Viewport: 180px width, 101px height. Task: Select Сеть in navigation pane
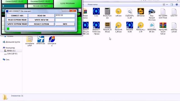click(8, 59)
